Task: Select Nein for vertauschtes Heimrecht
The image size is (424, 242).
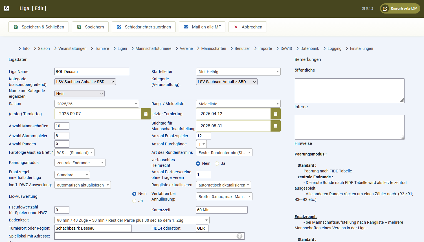Action: coord(198,163)
